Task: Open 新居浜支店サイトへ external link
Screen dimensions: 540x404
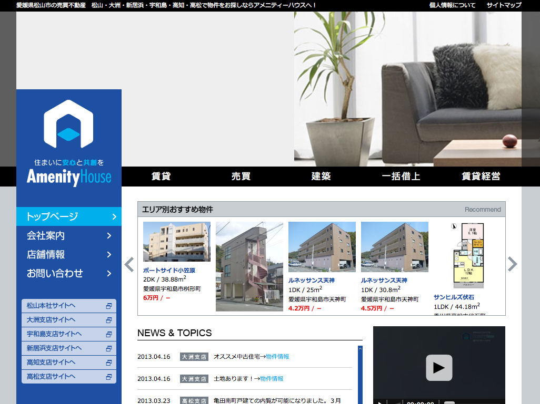Action: (68, 348)
